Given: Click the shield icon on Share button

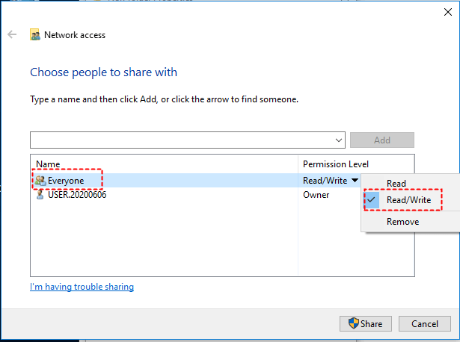Looking at the screenshot, I should (354, 323).
